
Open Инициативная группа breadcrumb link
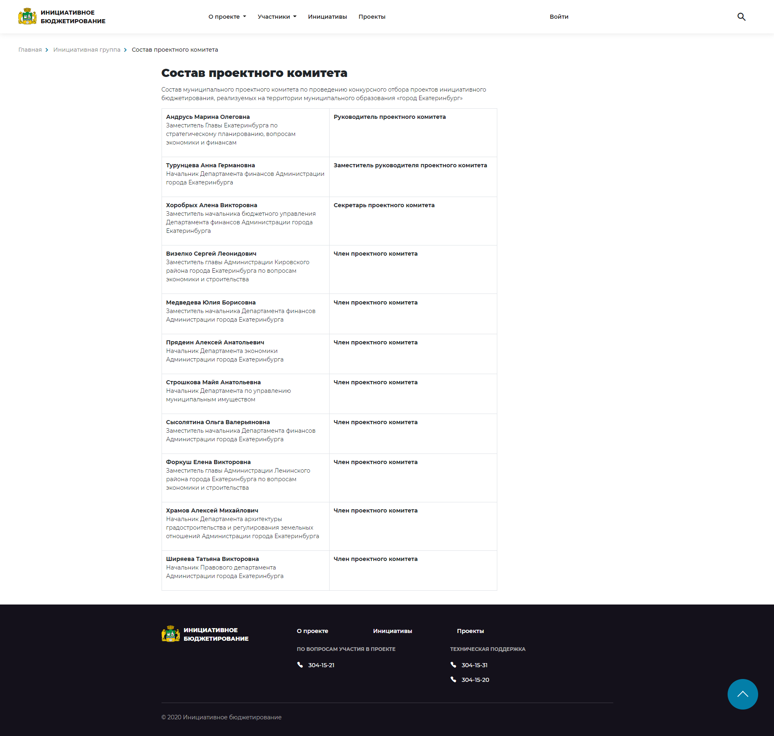coord(87,50)
